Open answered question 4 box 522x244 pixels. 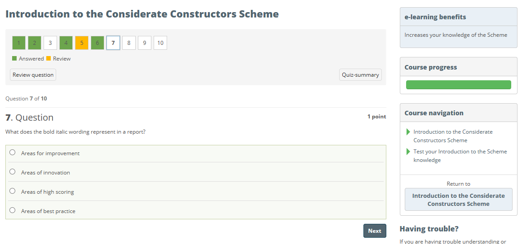(x=66, y=43)
